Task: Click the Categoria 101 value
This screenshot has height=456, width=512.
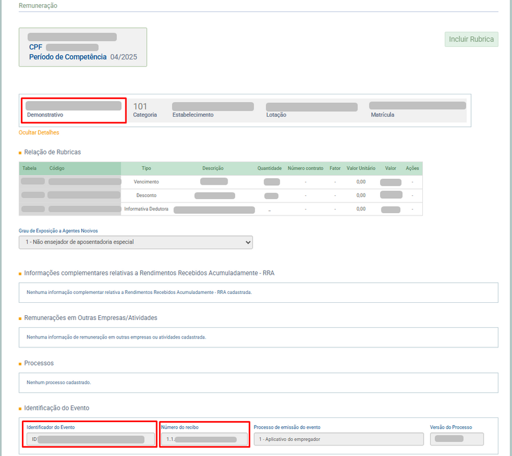Action: coord(140,107)
